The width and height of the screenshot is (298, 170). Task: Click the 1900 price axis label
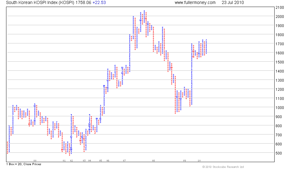[280, 26]
